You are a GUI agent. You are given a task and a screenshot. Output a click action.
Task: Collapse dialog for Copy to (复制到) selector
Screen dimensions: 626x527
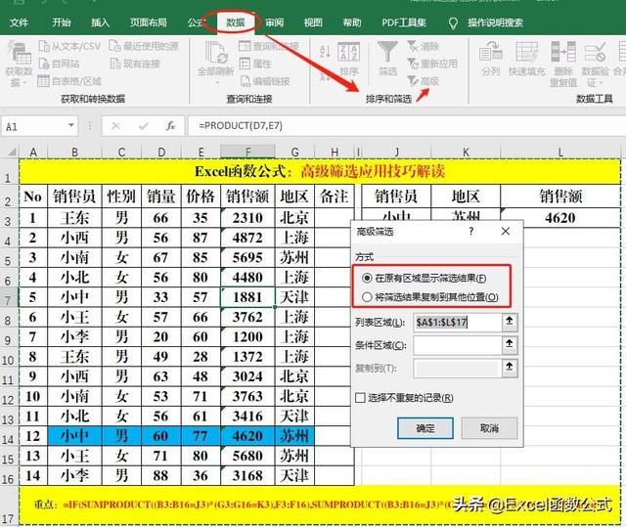510,368
